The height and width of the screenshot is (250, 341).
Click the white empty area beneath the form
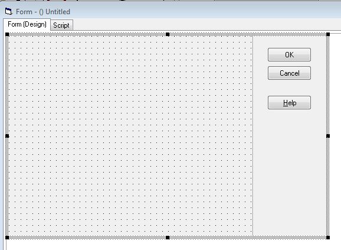[x=172, y=245]
